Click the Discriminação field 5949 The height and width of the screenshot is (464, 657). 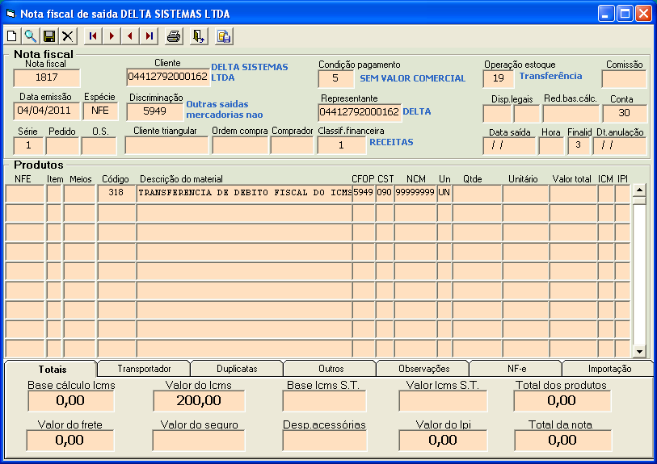tap(154, 111)
